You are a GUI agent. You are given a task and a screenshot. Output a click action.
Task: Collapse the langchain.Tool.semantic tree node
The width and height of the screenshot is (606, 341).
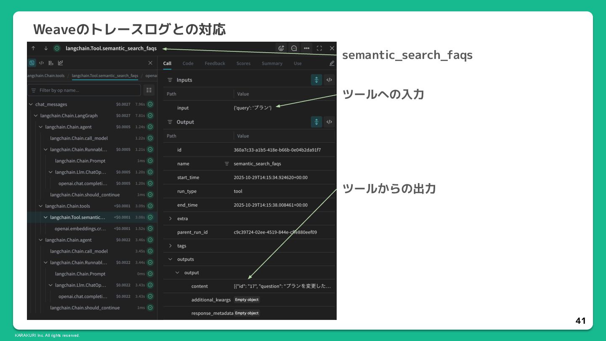[x=45, y=218]
